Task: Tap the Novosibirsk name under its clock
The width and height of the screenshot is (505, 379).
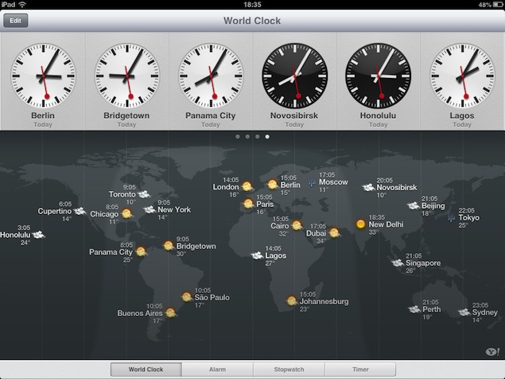Action: coord(294,115)
